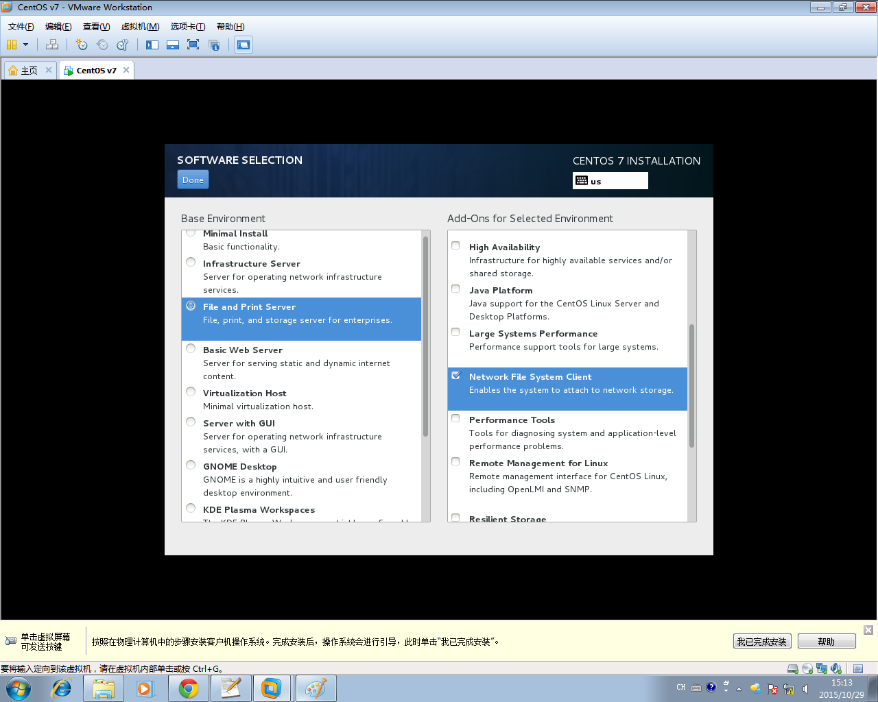Open the 帮助(H) menu
The width and height of the screenshot is (878, 702).
click(230, 27)
